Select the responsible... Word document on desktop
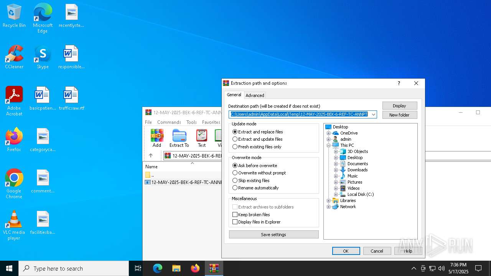Viewport: 491px width, 276px height. [x=71, y=58]
